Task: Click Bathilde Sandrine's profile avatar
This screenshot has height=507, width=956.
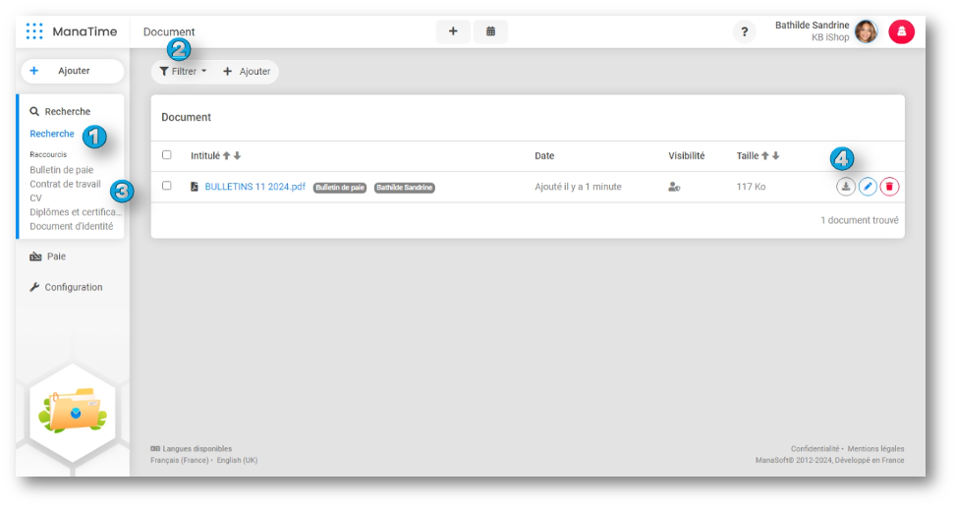Action: point(866,31)
